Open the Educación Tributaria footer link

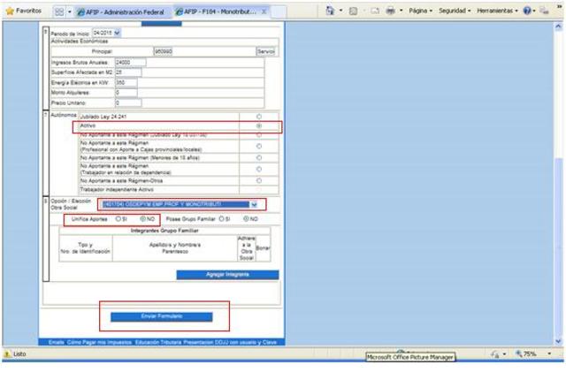point(158,342)
